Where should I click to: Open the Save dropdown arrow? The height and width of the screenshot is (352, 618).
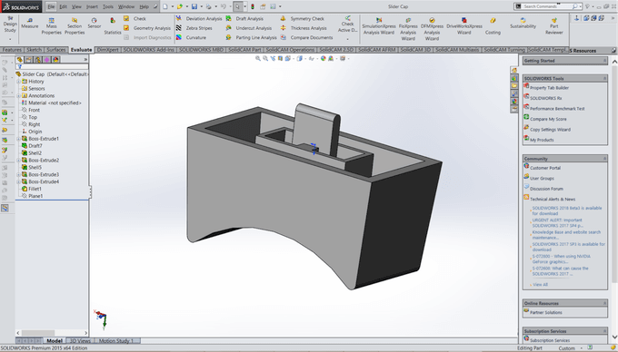click(x=201, y=6)
